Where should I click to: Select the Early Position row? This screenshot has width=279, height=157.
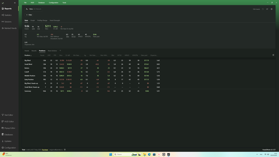coord(149,79)
